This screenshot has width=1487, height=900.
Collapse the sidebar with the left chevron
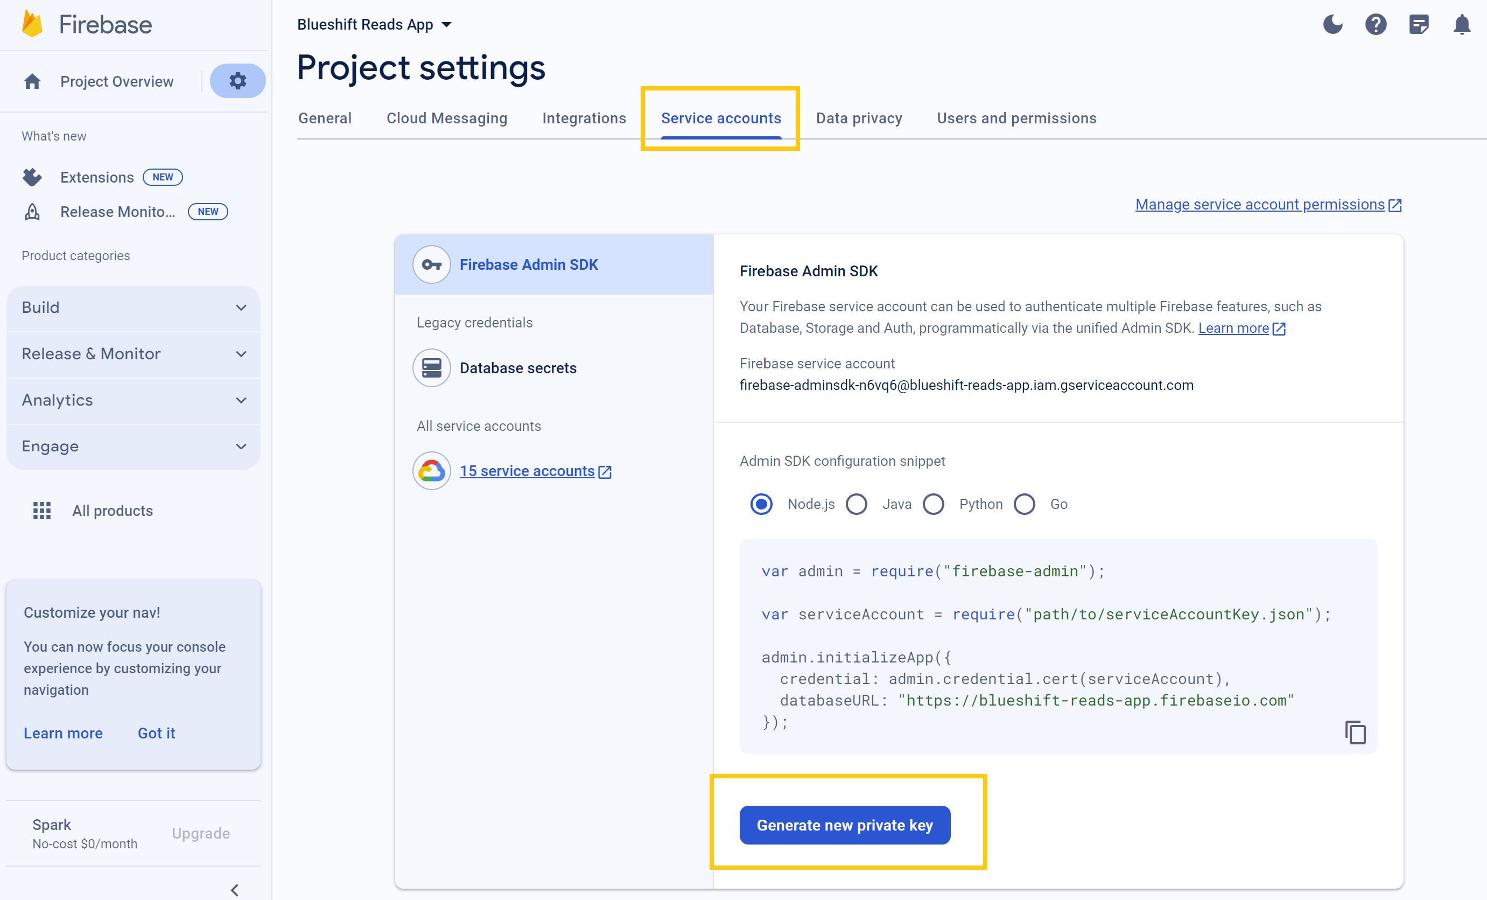click(x=235, y=890)
